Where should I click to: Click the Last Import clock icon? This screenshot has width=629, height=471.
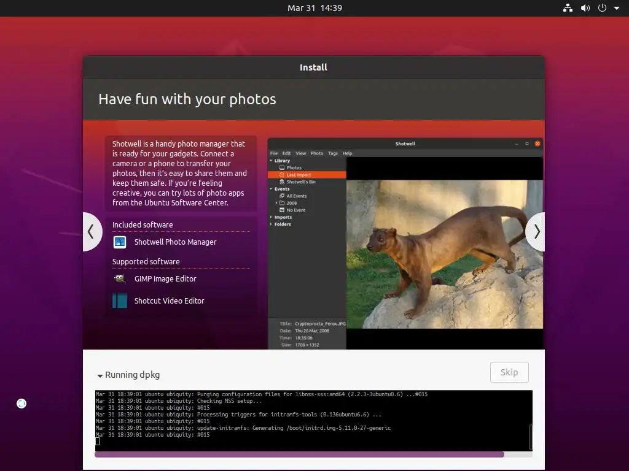[x=282, y=175]
